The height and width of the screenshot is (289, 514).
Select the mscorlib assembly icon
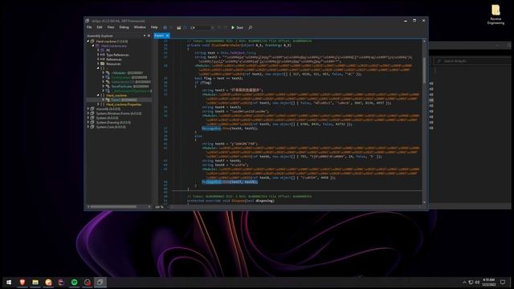(x=92, y=109)
